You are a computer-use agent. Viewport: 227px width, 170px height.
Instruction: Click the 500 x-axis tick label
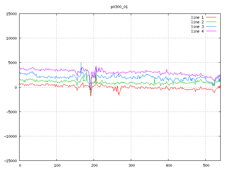[x=206, y=165]
